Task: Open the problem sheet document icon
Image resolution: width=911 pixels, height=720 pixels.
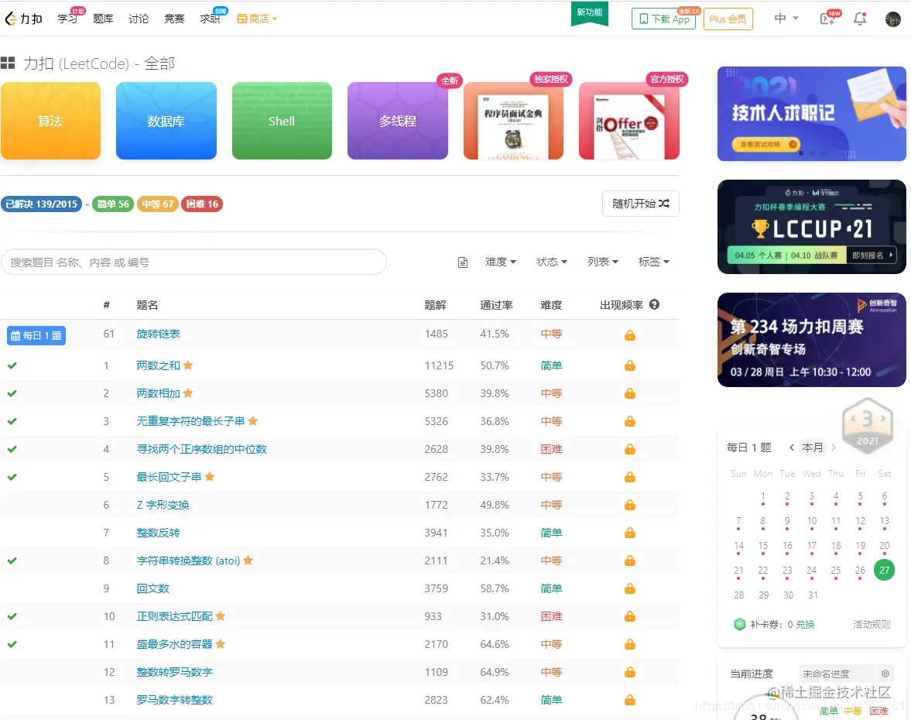Action: coord(463,262)
